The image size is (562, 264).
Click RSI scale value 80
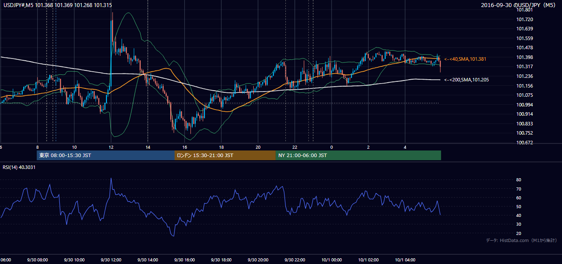pyautogui.click(x=519, y=180)
